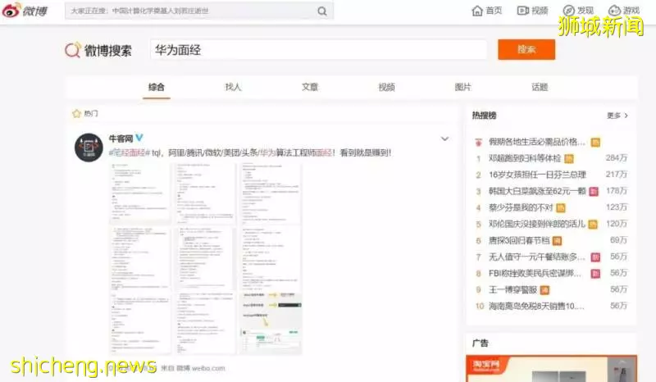Click the orange 搜索 button

[x=526, y=49]
